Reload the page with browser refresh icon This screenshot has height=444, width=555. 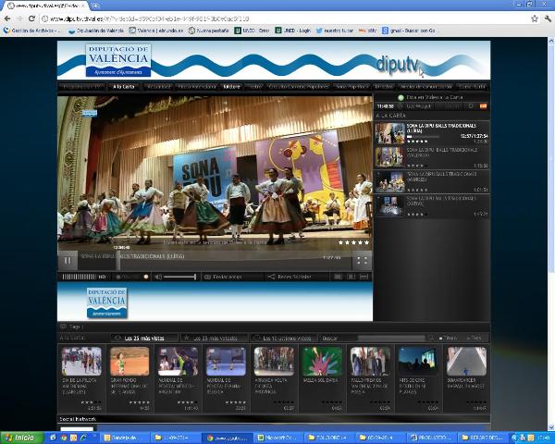point(31,18)
